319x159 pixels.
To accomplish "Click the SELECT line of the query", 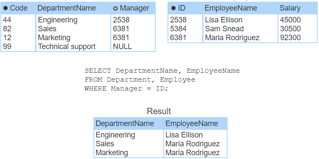I will 162,71.
